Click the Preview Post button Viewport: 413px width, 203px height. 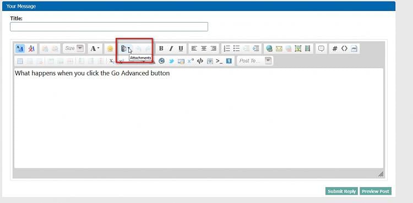tap(376, 191)
